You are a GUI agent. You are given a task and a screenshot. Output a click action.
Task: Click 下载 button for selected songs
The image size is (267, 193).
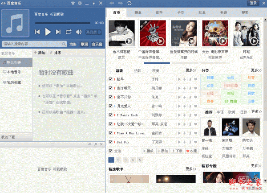(x=178, y=151)
